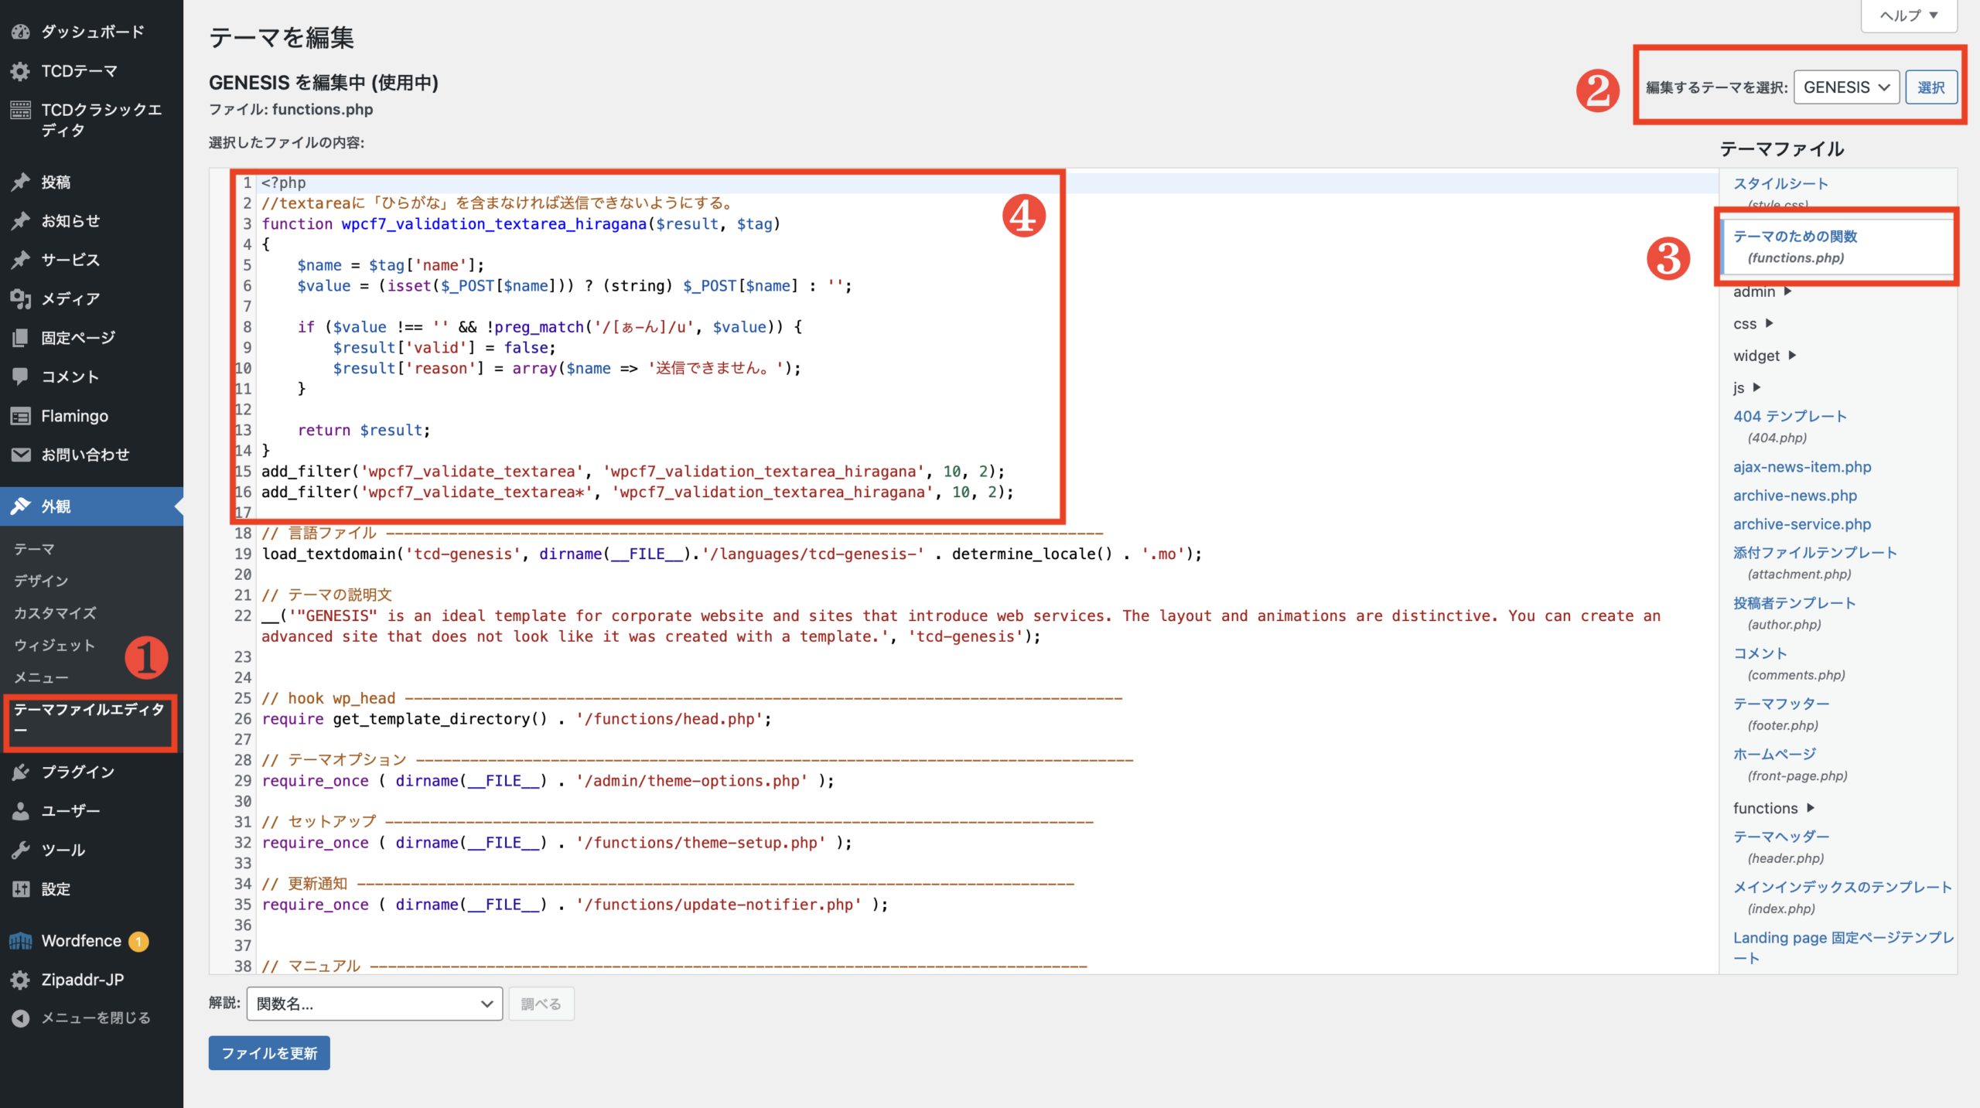Open archive-news.php file link
Image resolution: width=1980 pixels, height=1108 pixels.
click(x=1794, y=496)
